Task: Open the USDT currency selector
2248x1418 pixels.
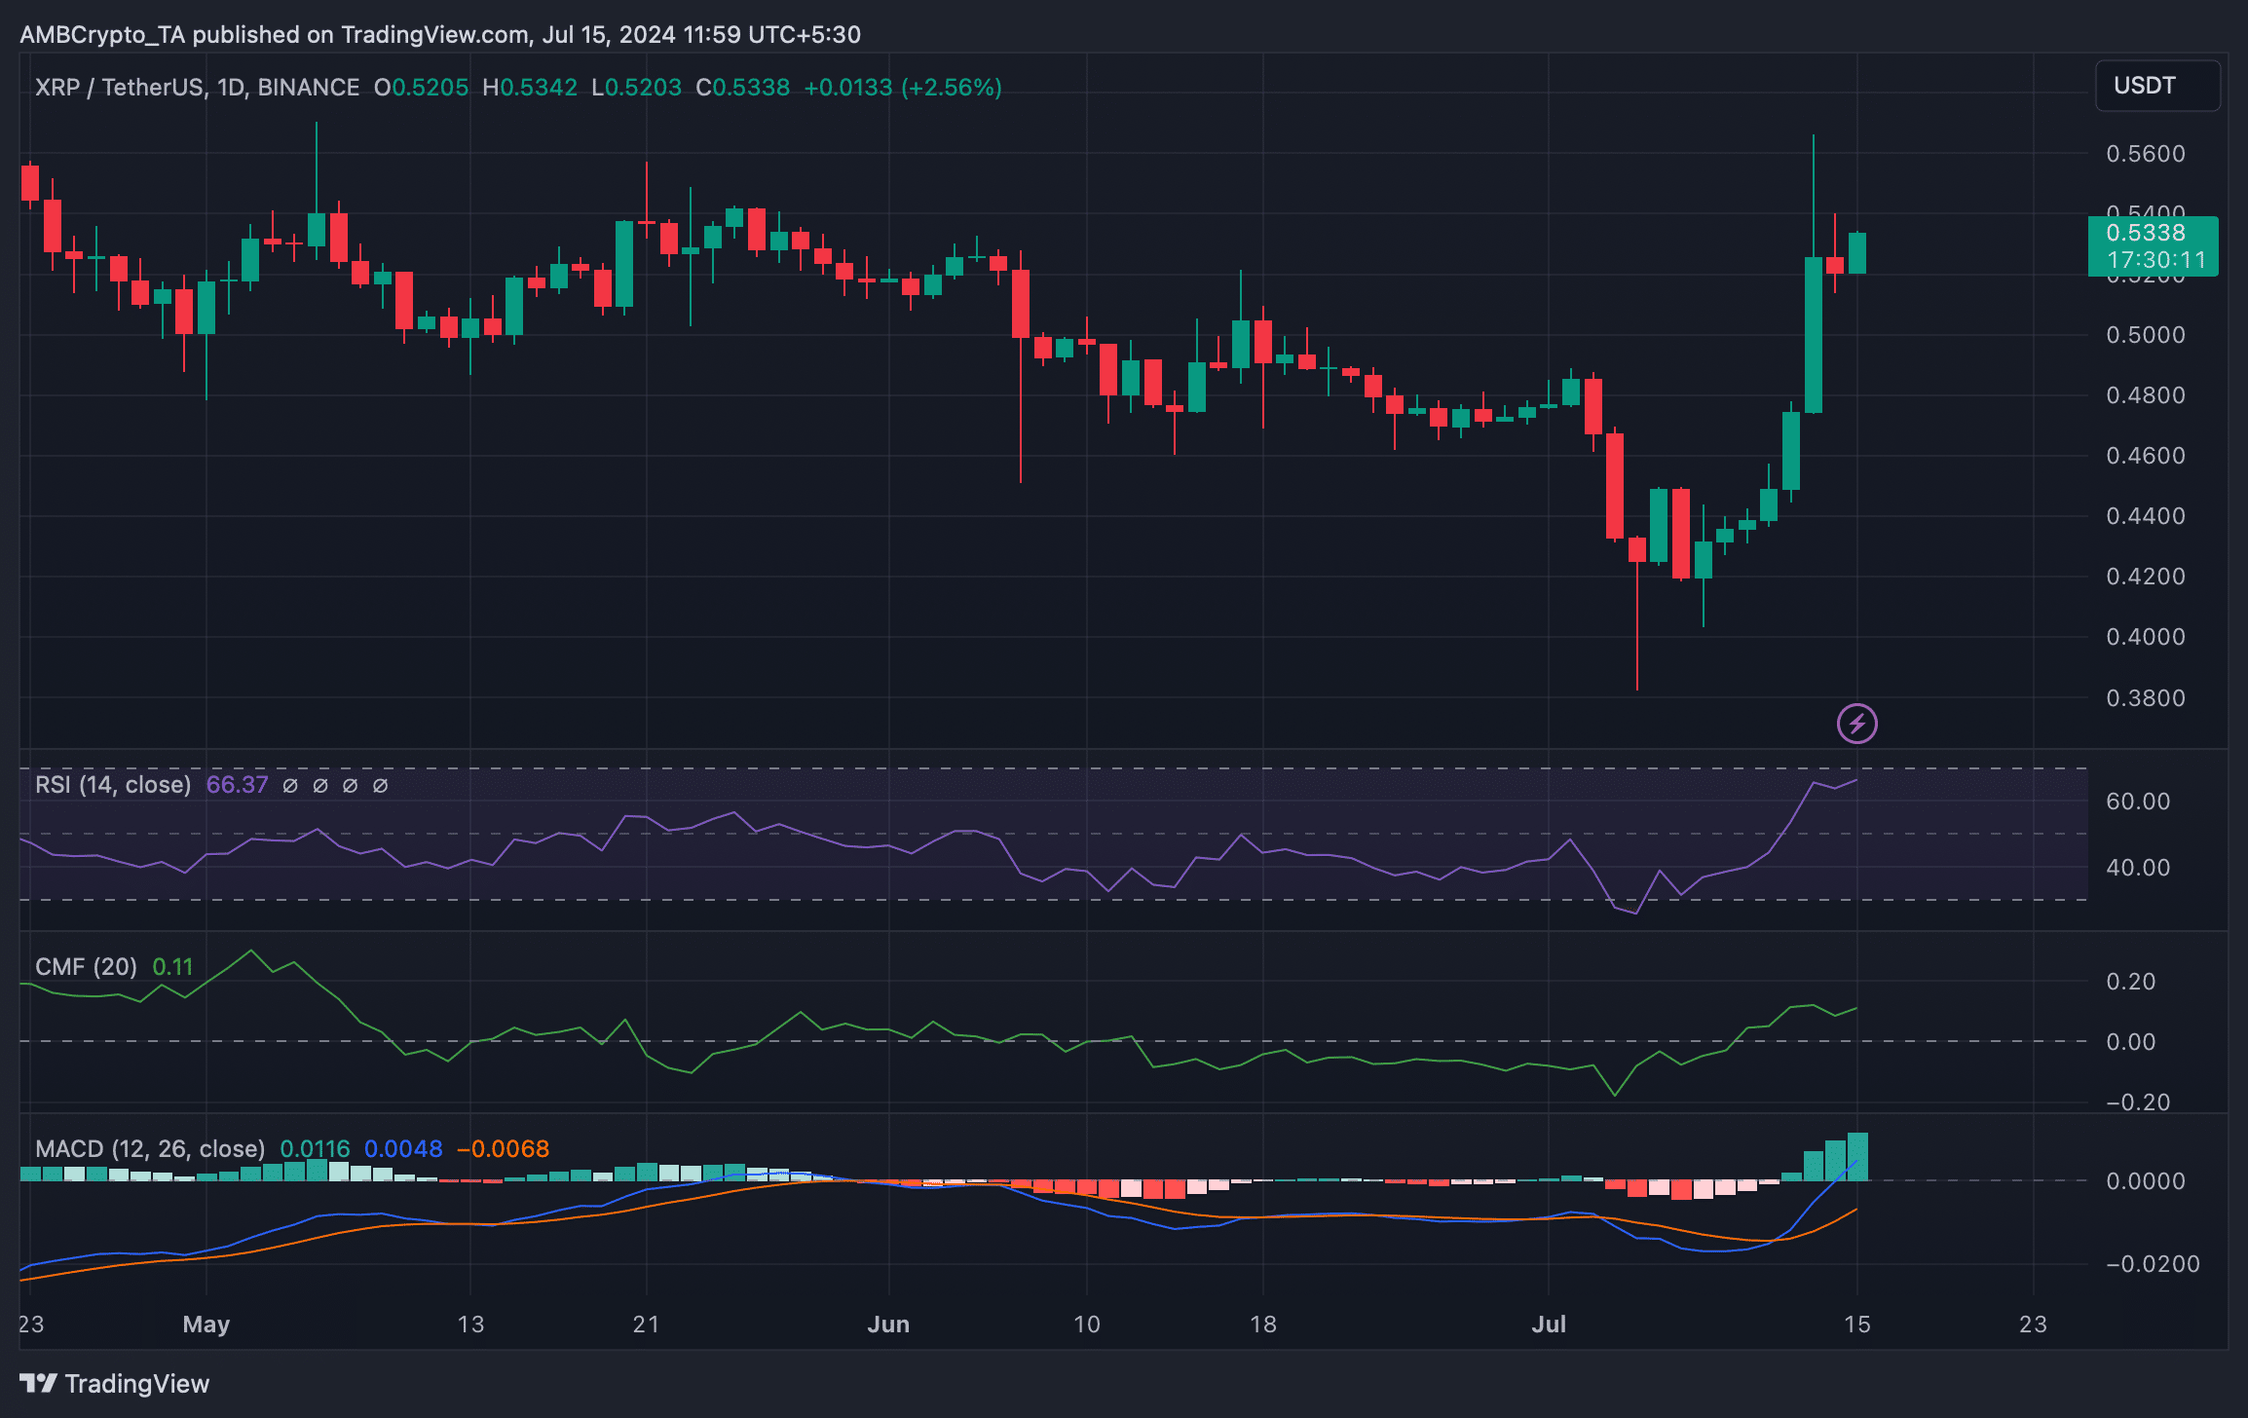Action: coord(2157,86)
